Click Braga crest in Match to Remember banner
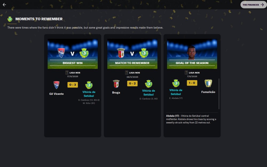The image size is (267, 167). (x=121, y=53)
